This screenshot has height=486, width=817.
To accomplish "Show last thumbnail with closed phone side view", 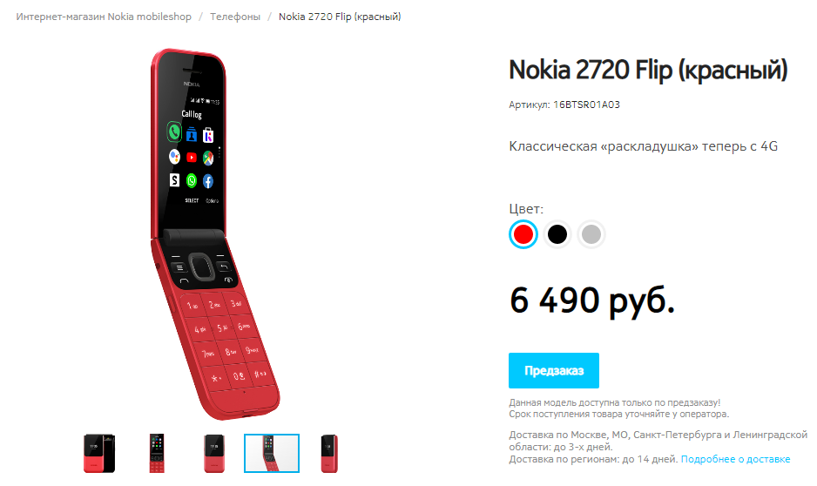I will pos(329,453).
